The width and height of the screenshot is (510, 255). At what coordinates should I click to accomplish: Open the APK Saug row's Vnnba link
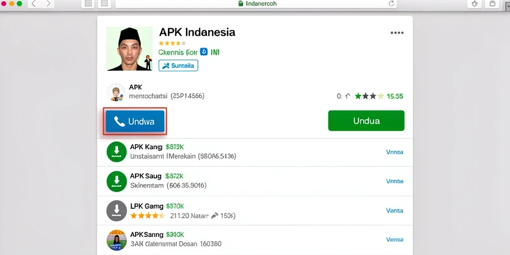click(394, 181)
